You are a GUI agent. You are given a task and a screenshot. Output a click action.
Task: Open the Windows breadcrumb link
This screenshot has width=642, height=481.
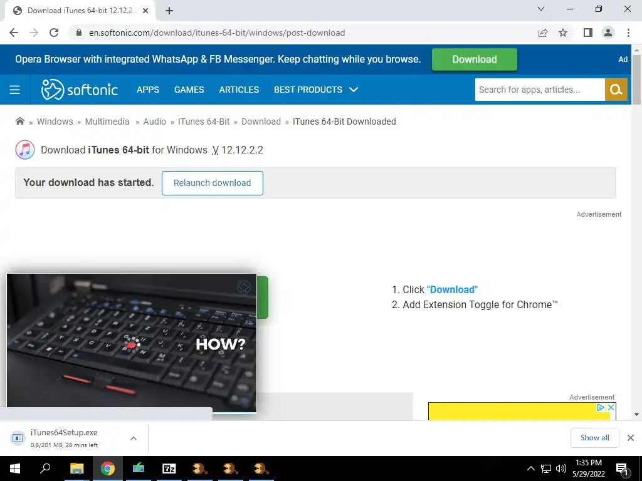pyautogui.click(x=55, y=122)
